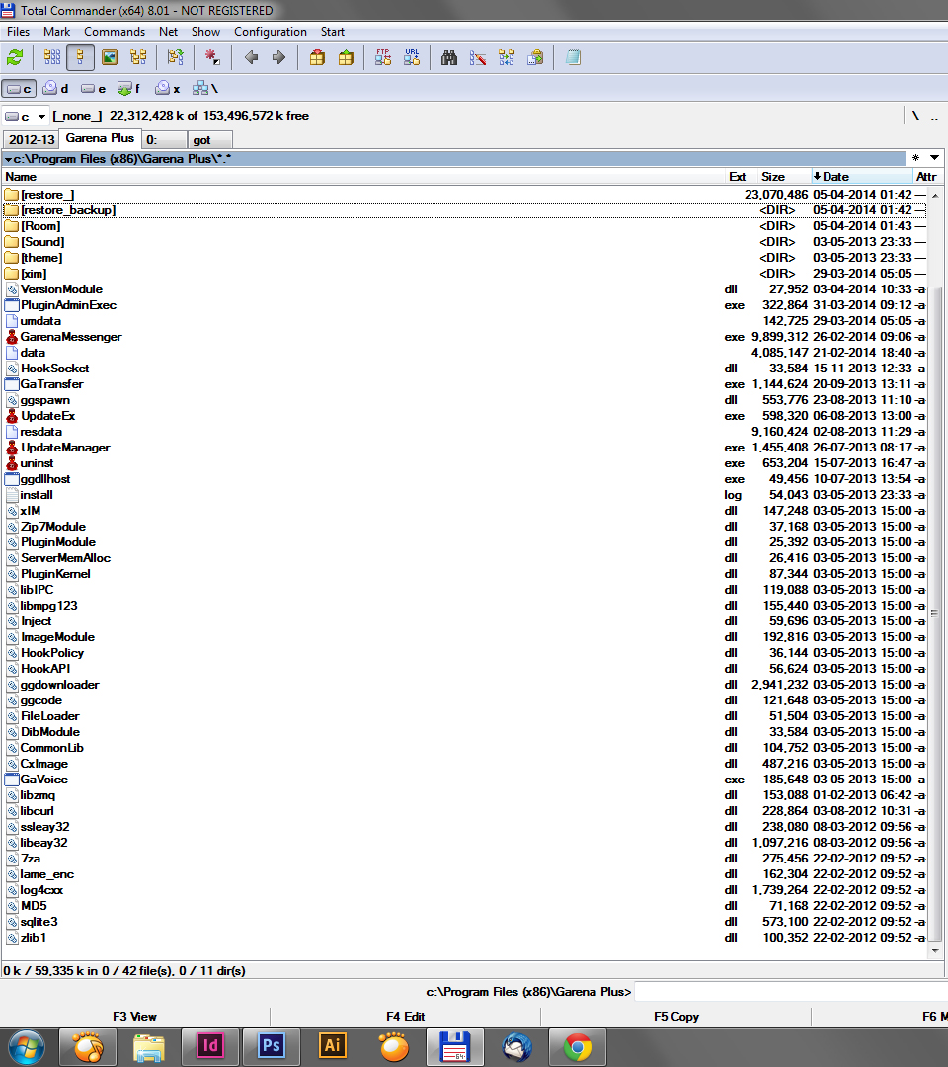
Task: Click the Pack files toolbar icon
Action: (x=317, y=58)
